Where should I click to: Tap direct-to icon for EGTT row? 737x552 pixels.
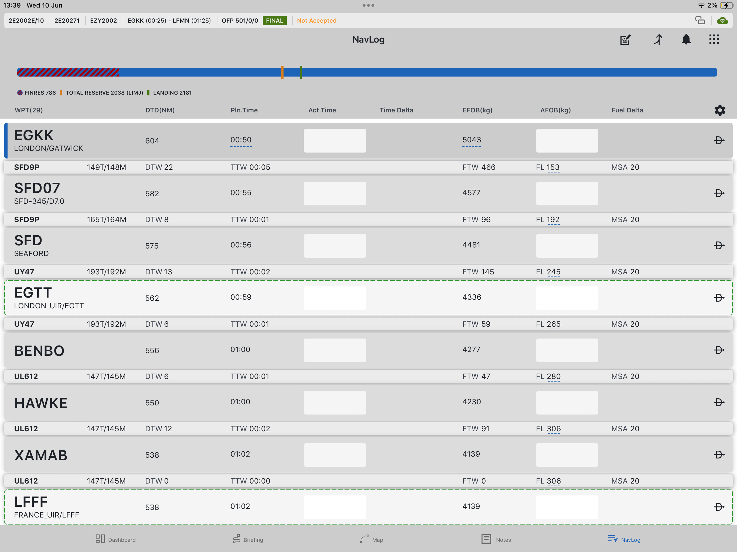(719, 298)
